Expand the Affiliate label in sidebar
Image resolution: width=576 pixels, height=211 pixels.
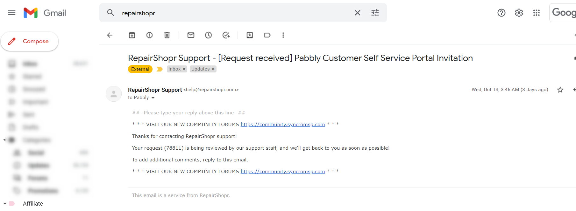click(5, 203)
